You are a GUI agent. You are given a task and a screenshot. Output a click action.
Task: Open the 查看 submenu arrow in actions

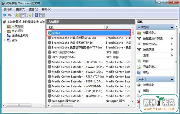pyautogui.click(x=172, y=55)
